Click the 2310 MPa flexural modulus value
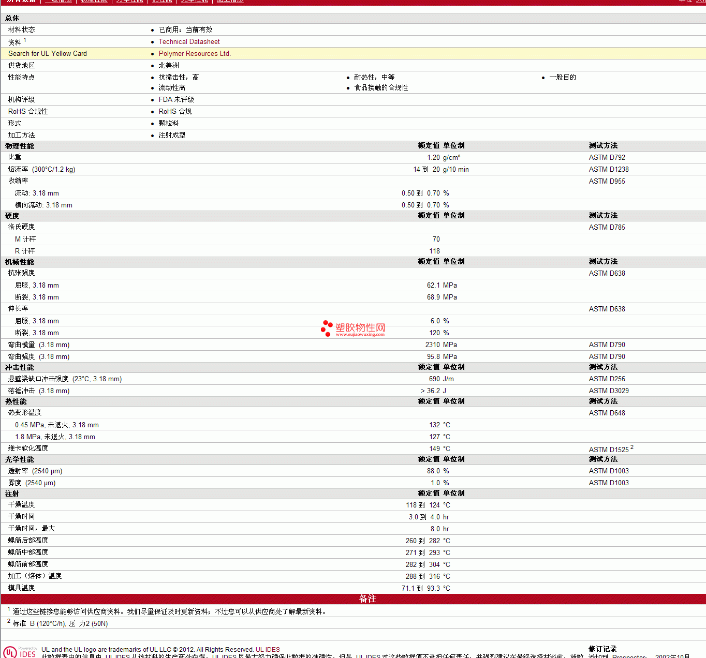The width and height of the screenshot is (706, 658). point(442,345)
